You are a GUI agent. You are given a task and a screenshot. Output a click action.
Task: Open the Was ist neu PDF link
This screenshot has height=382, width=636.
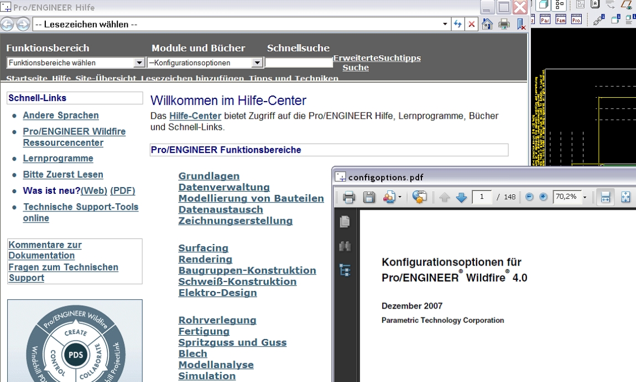pos(122,190)
